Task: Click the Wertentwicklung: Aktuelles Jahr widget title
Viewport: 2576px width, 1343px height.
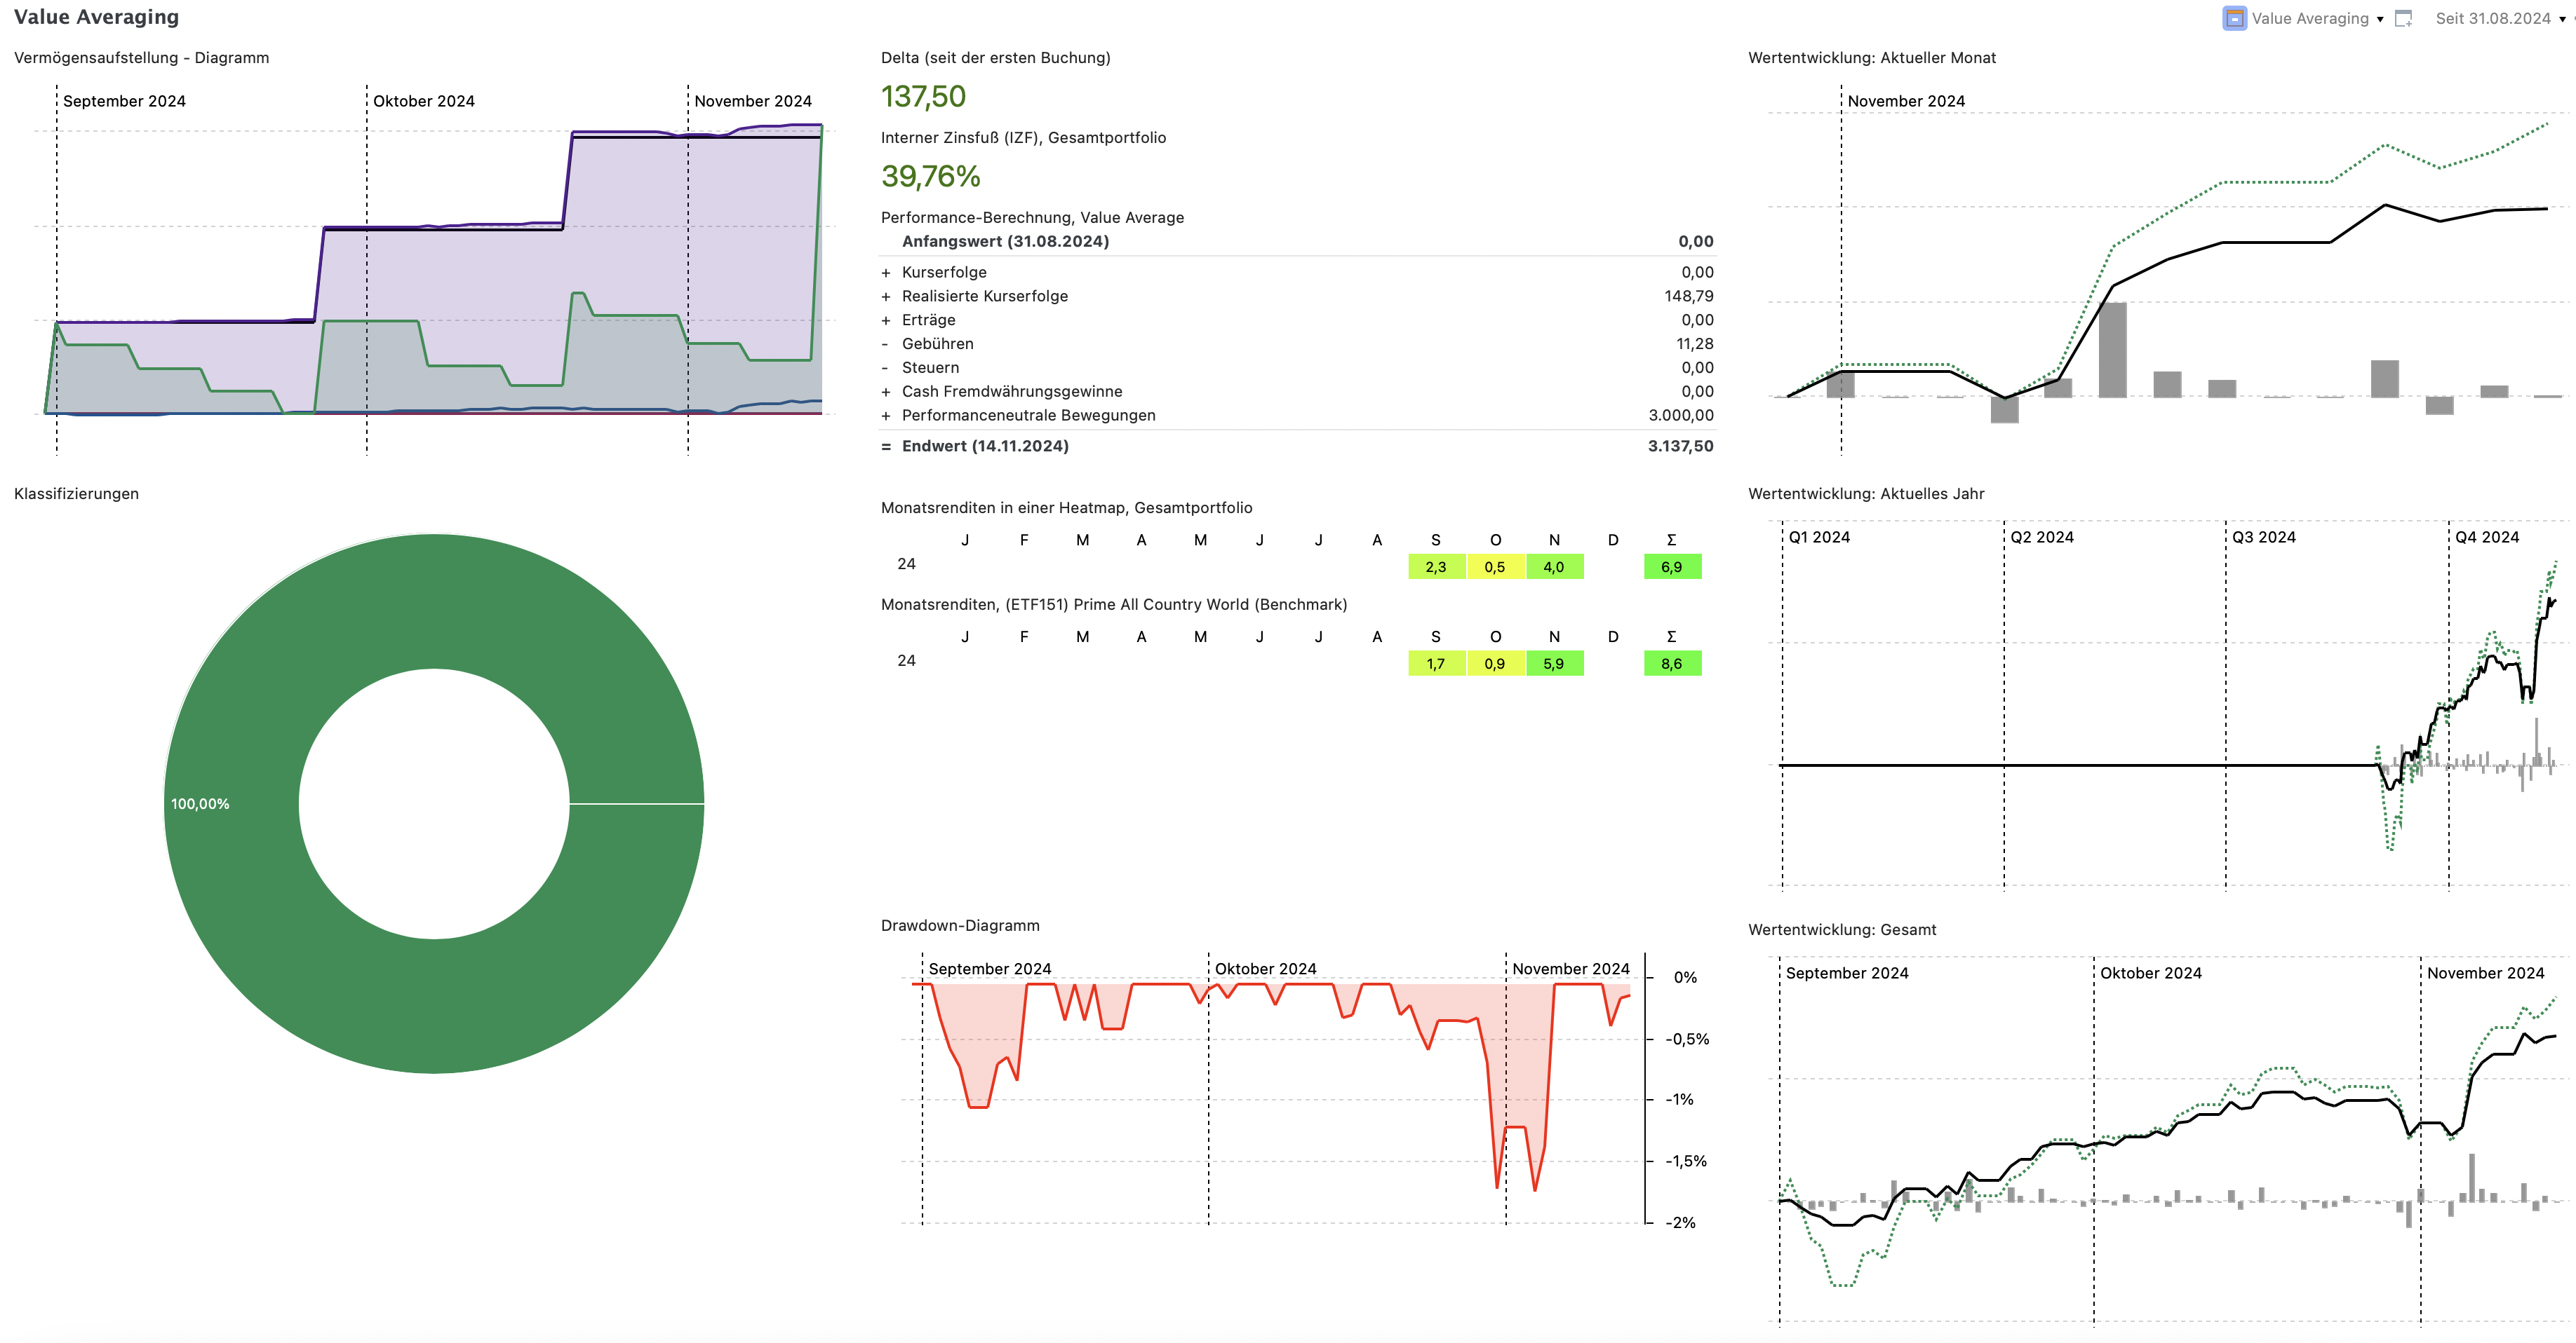Action: click(1865, 493)
